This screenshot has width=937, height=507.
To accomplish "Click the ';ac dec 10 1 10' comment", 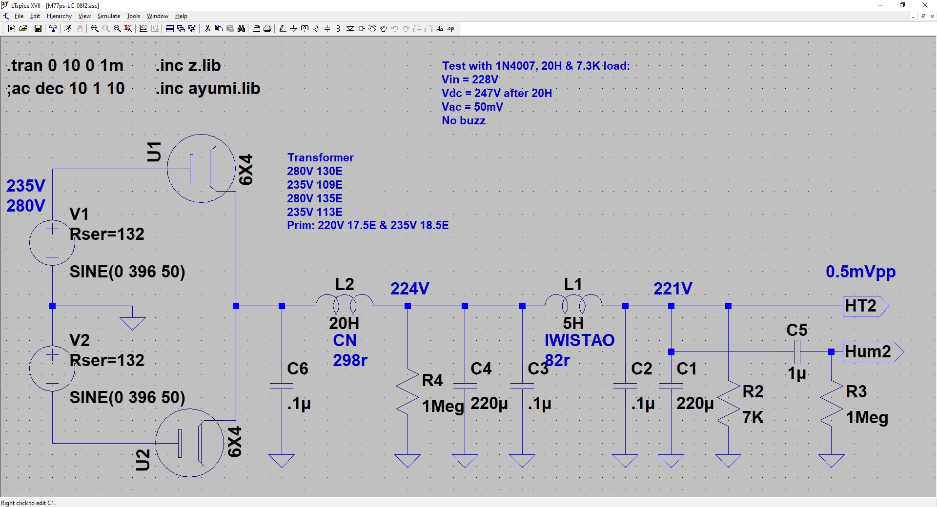I will [x=66, y=88].
